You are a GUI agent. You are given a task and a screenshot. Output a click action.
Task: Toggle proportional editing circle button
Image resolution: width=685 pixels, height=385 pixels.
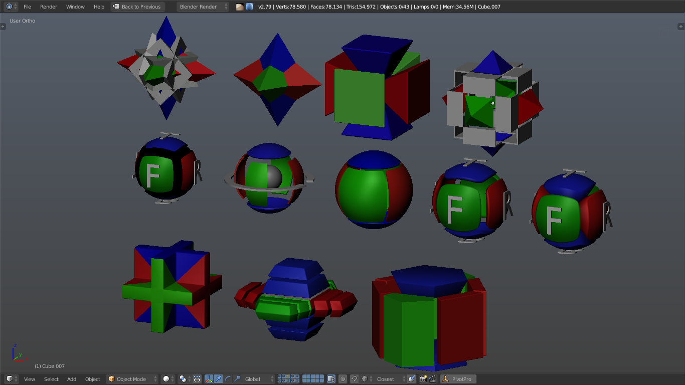pyautogui.click(x=342, y=379)
